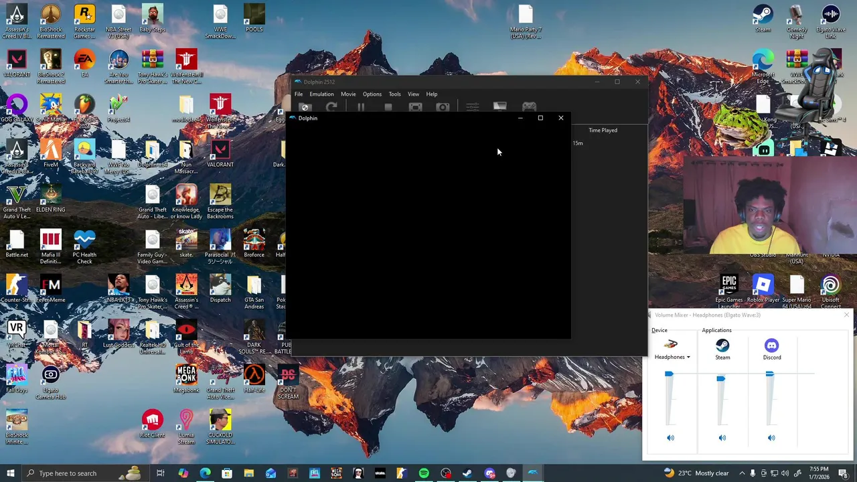Close the Volume Mixer window
The height and width of the screenshot is (482, 857).
click(846, 315)
